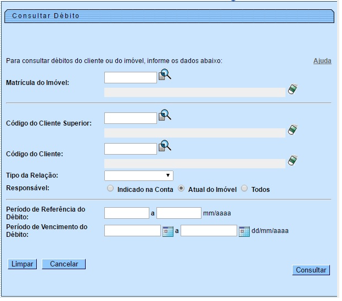Focus end Período de Referência field
This screenshot has height=301, width=342.
(180, 214)
